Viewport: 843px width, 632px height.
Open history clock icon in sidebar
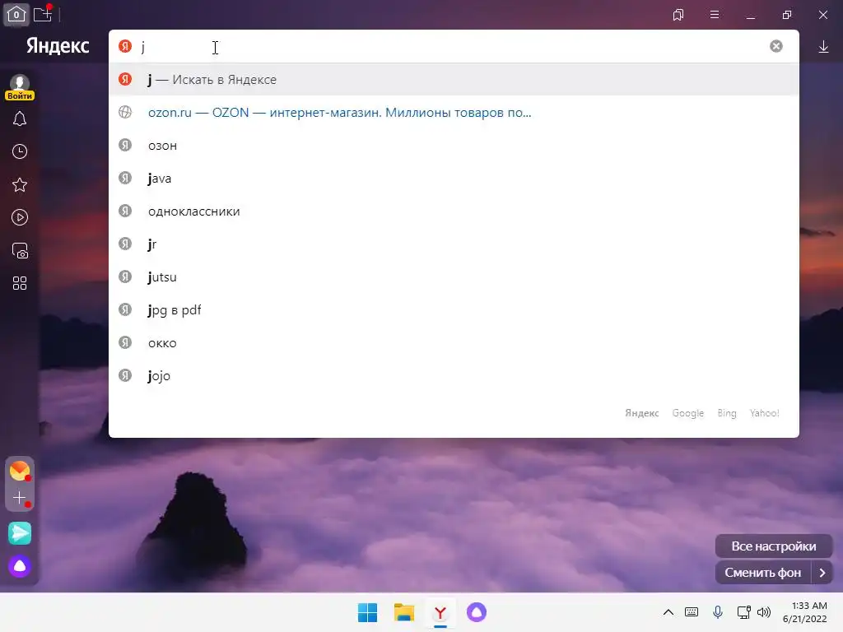tap(20, 151)
